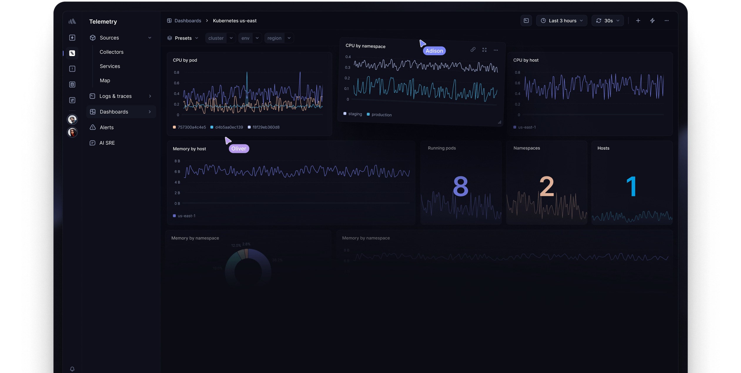Click the pod d4b5aa0ec139 legend color swatch
741x373 pixels.
212,127
